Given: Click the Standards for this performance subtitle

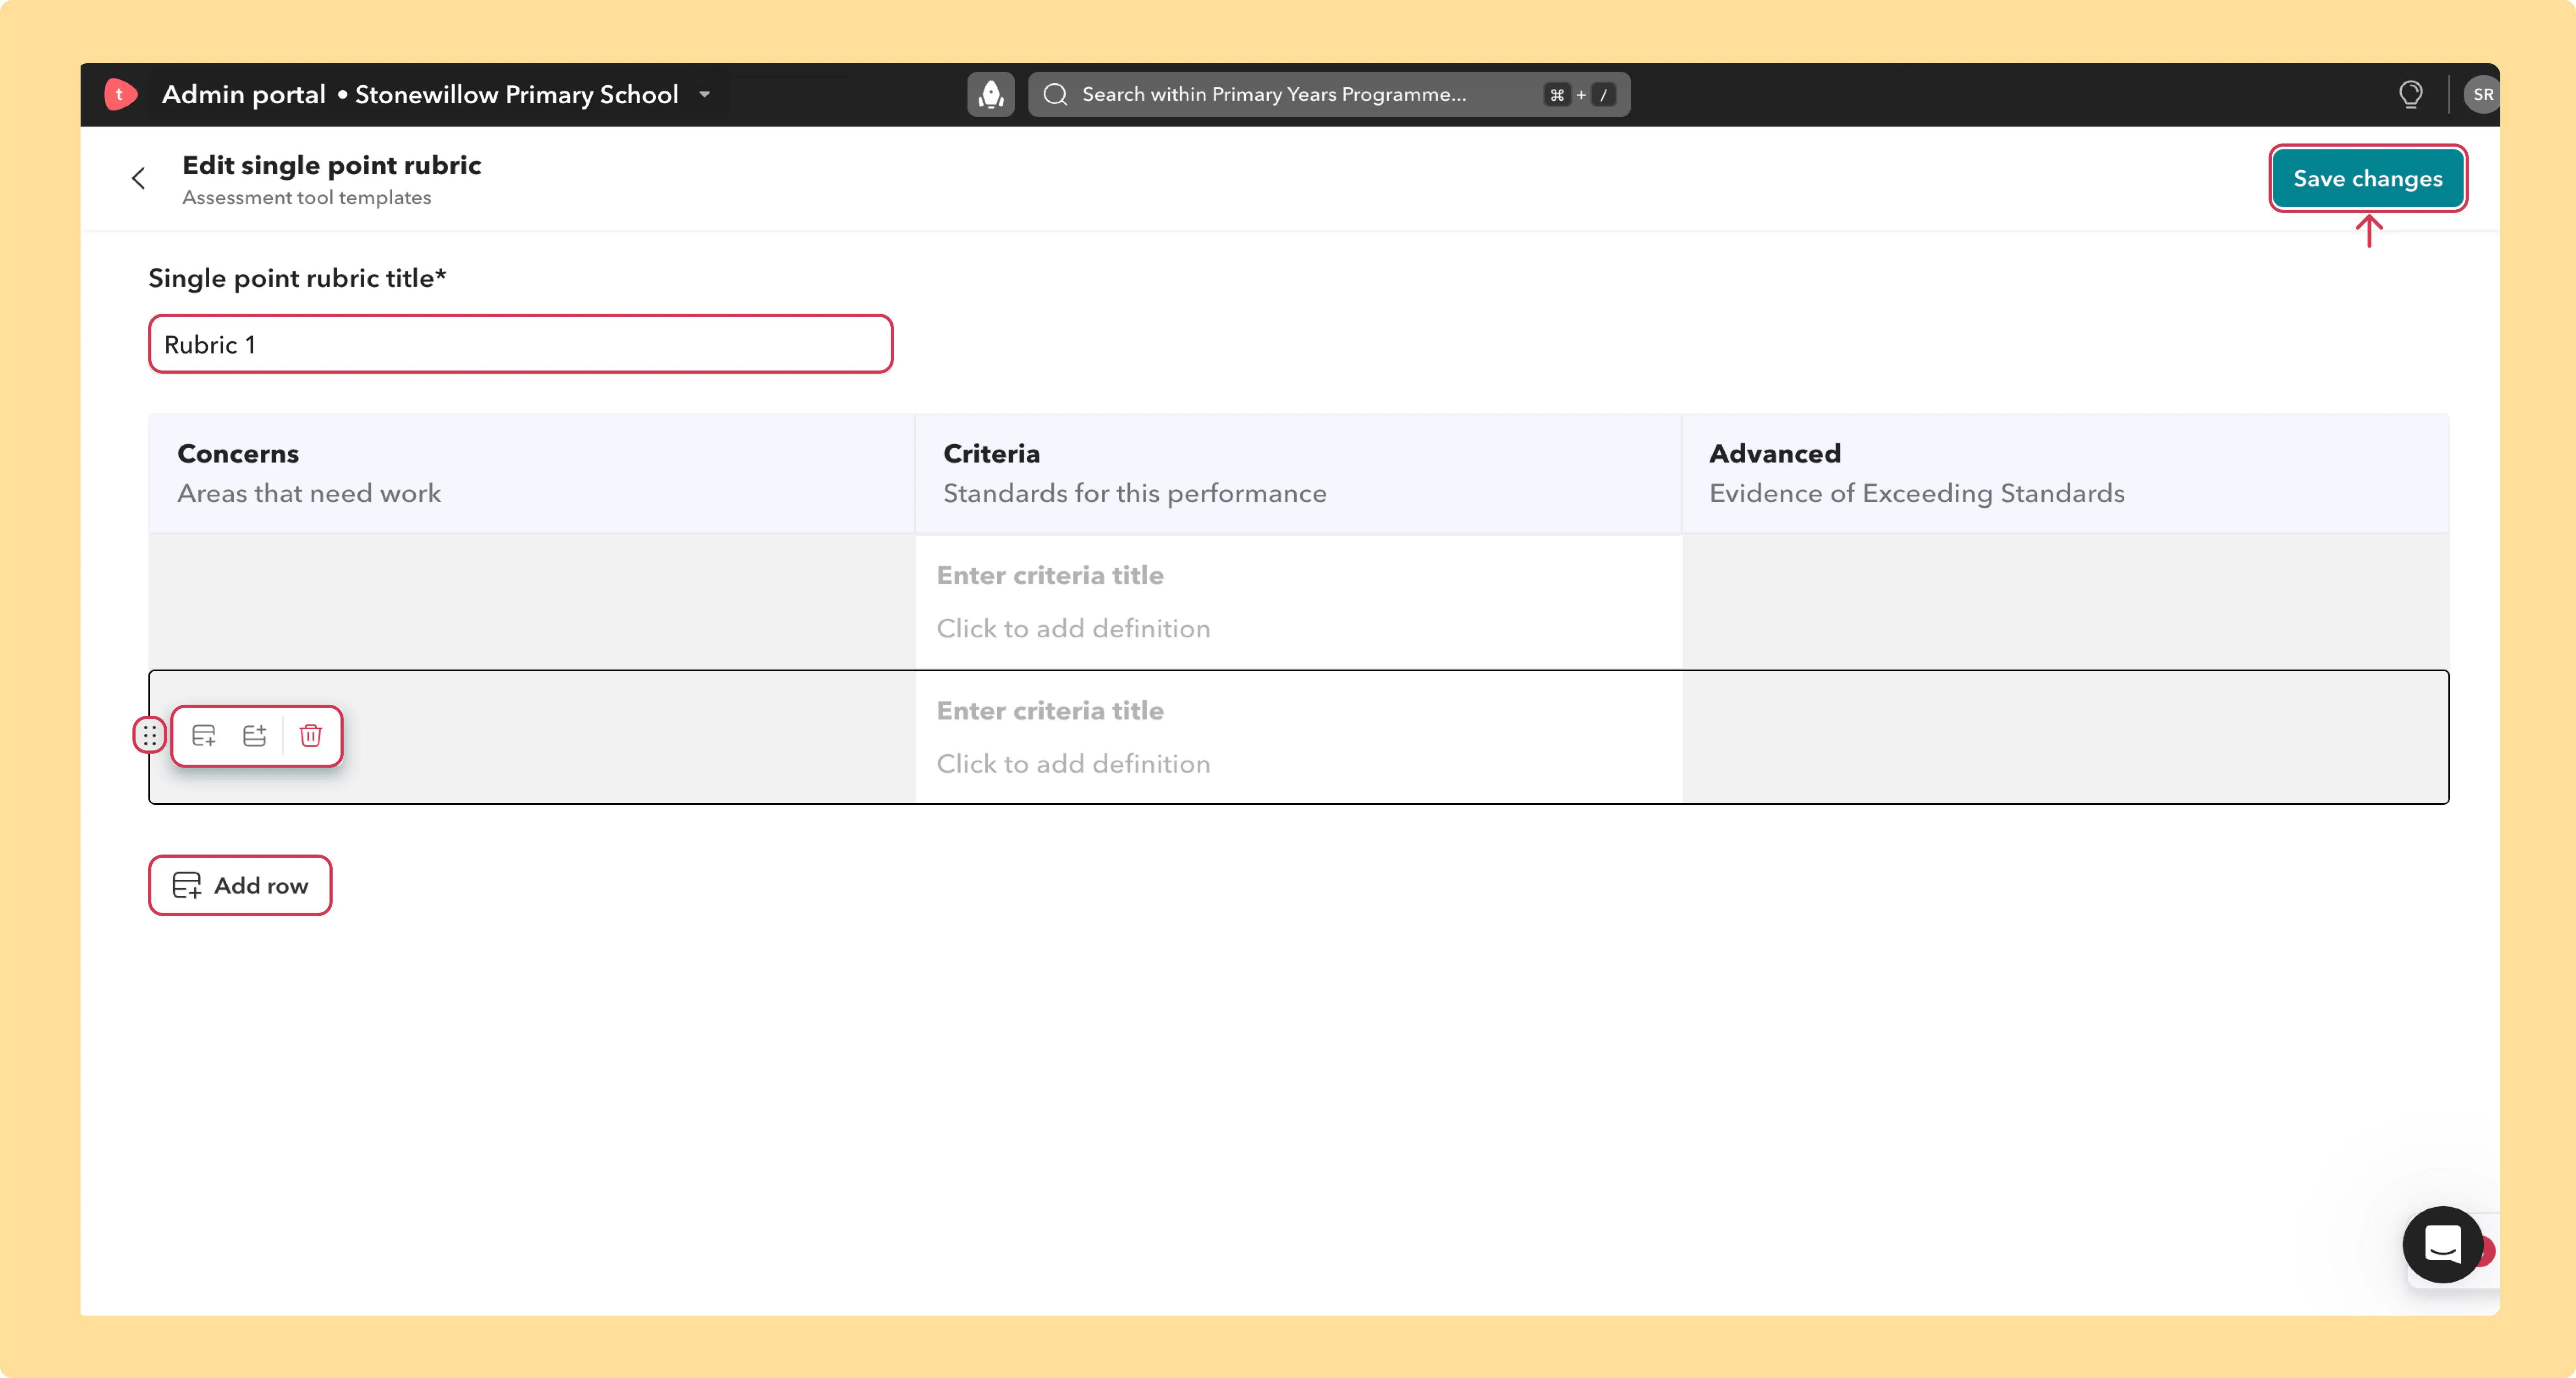Looking at the screenshot, I should click(1135, 493).
